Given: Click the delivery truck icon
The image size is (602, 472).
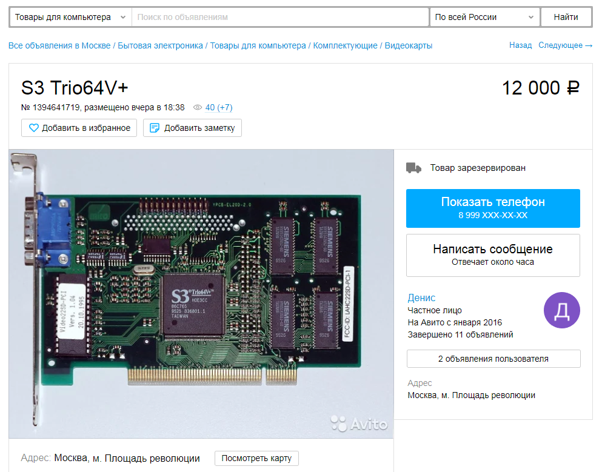Looking at the screenshot, I should click(x=413, y=168).
